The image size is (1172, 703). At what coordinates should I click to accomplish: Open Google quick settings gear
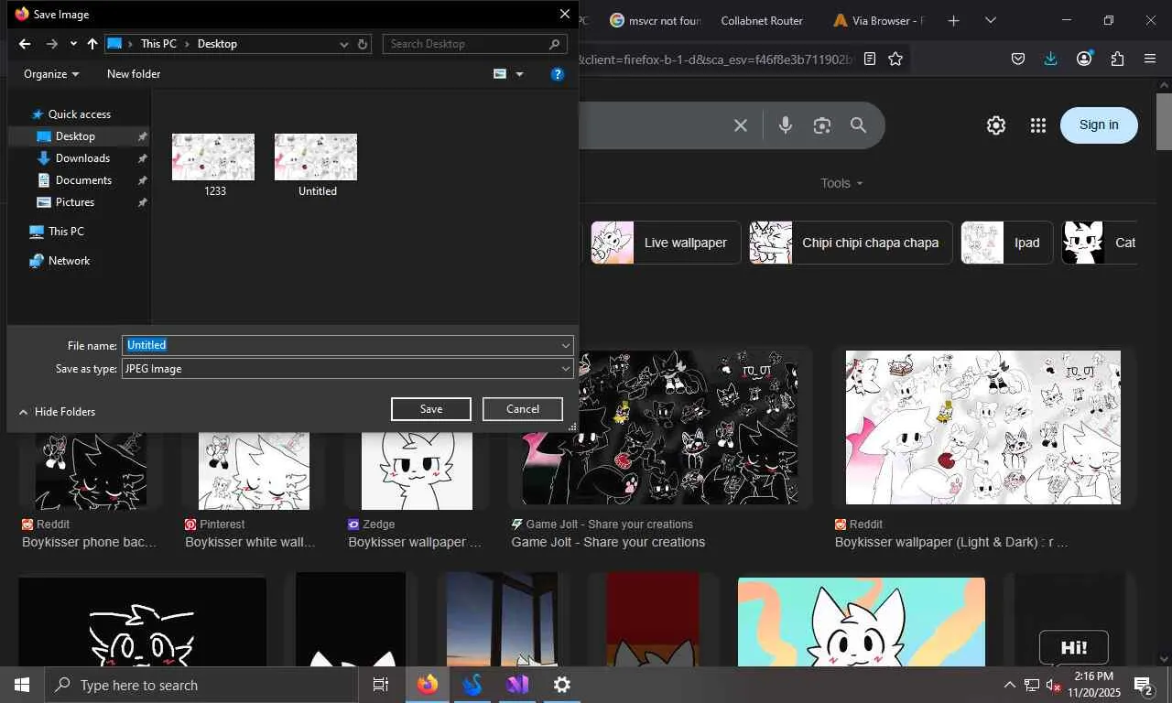tap(996, 125)
